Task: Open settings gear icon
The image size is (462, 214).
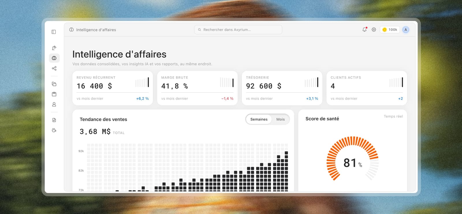Action: [374, 30]
